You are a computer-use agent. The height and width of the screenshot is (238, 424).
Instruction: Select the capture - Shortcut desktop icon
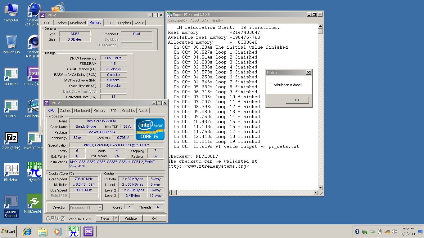(x=11, y=206)
